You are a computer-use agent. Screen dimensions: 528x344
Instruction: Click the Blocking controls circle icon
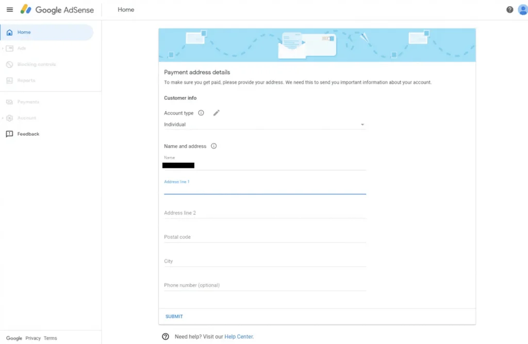tap(9, 64)
